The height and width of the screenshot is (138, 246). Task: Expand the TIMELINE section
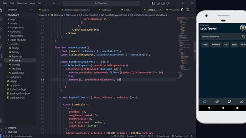pyautogui.click(x=20, y=132)
